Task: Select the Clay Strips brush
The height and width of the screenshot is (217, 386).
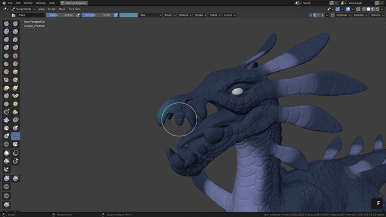Action: [15, 31]
